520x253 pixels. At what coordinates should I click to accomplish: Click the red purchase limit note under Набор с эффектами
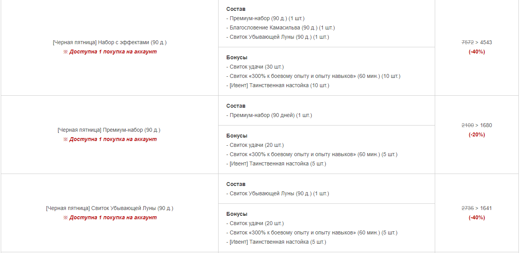(110, 52)
